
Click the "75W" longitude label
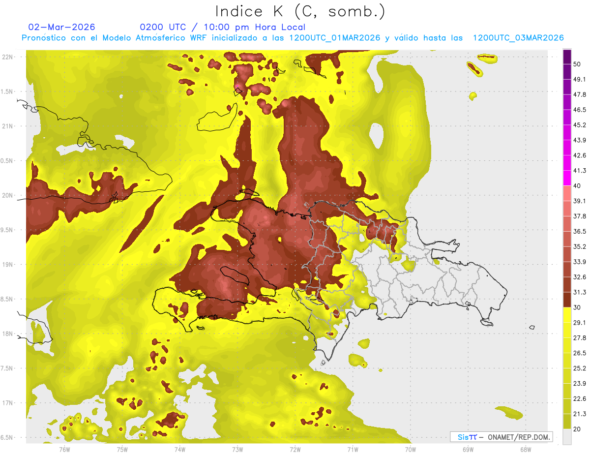click(x=122, y=449)
